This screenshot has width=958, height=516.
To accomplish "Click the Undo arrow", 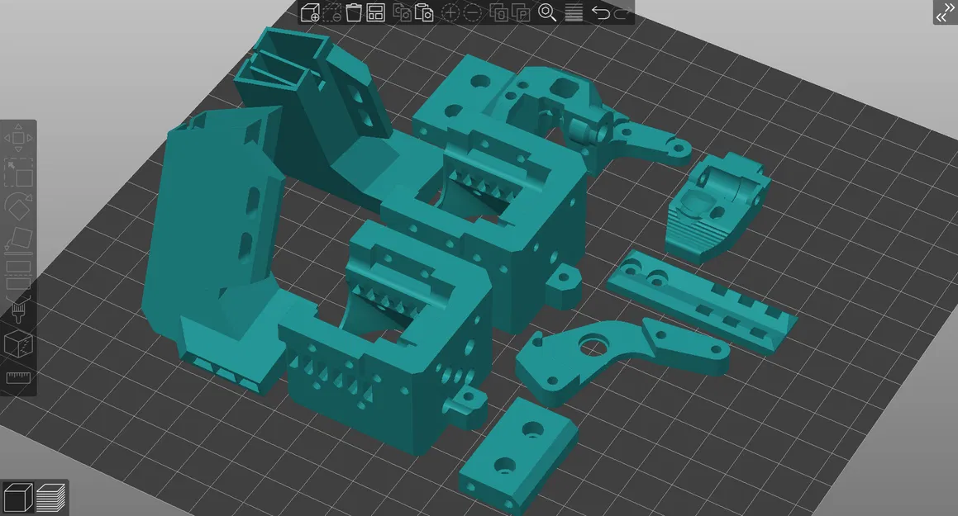I will 600,12.
